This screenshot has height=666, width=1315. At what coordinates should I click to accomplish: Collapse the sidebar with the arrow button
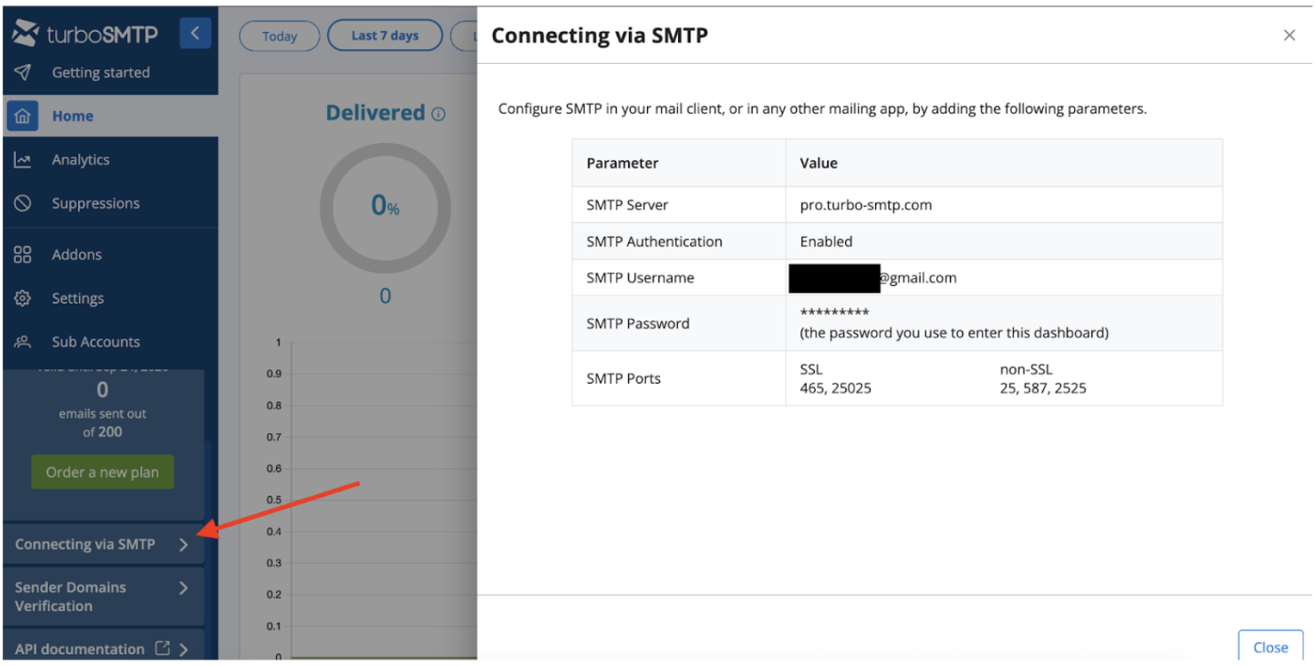(195, 35)
